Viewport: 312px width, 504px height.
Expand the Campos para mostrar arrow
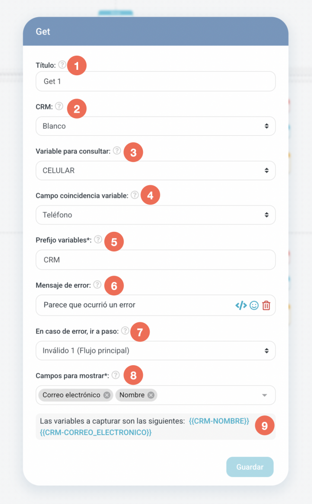[264, 395]
